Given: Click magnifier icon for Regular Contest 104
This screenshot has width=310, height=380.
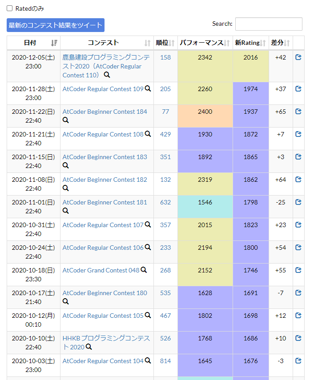Looking at the screenshot, I should point(148,360).
